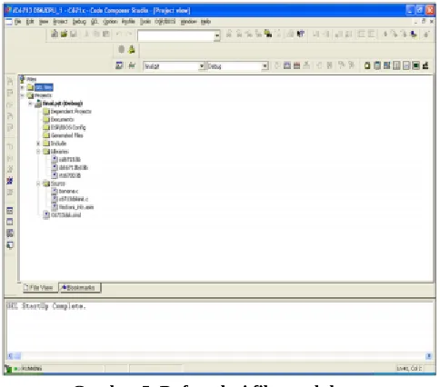Open the empty combo box dropdown in top toolbar
This screenshot has width=440, height=387.
217,35
